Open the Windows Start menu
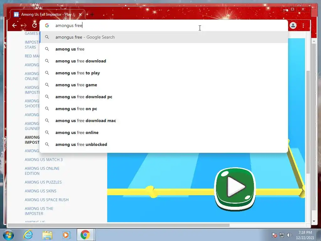 pos(8,235)
